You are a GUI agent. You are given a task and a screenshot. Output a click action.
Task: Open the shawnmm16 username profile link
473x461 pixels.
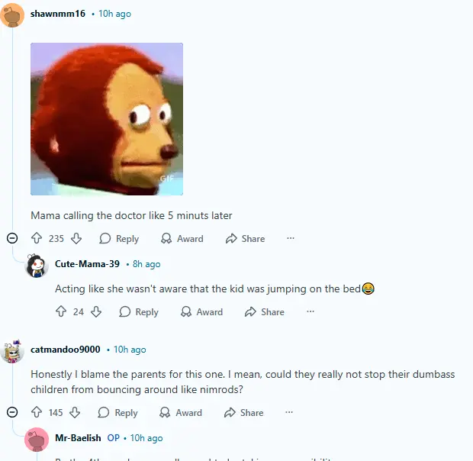[x=58, y=14]
